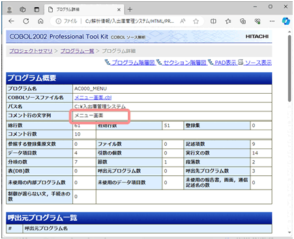Open the メニュー画面.cbl source file link
This screenshot has width=294, height=239.
[x=93, y=98]
